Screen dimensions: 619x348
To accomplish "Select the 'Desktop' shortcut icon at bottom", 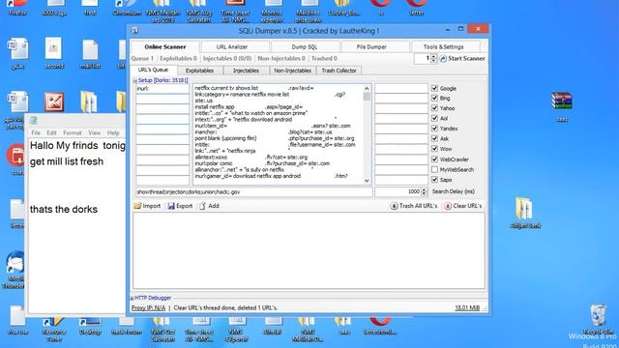I will coord(90,326).
